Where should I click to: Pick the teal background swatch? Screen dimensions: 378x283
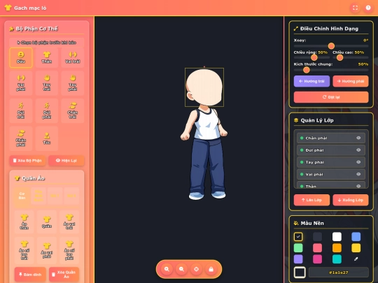point(337,259)
